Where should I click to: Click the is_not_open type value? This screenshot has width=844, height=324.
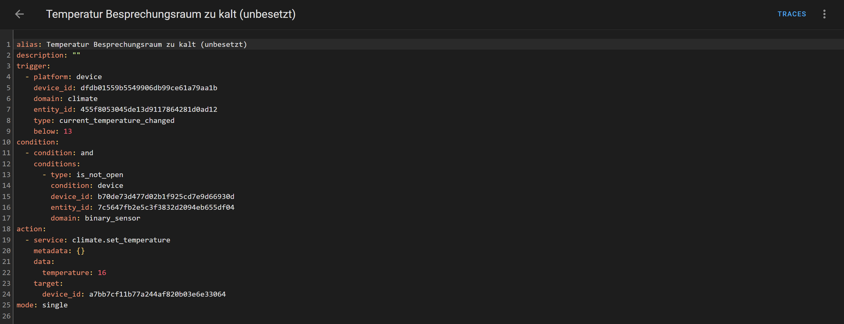[100, 175]
